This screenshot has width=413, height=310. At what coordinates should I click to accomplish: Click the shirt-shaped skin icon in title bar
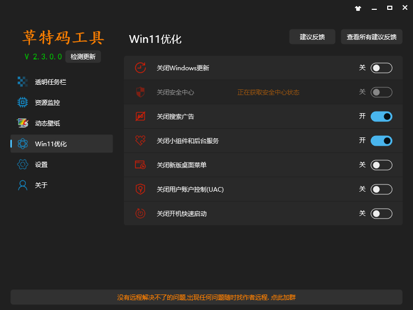[x=358, y=8]
